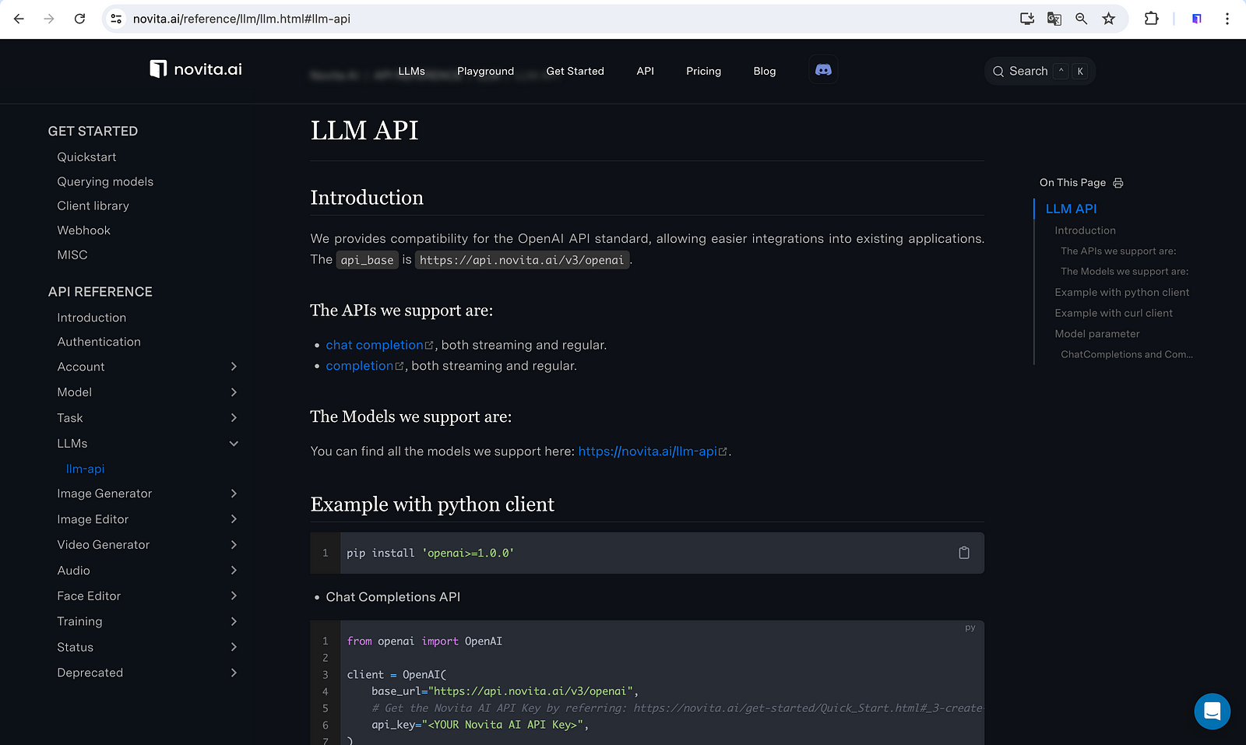Select Quickstart in the sidebar
This screenshot has width=1246, height=745.
(x=86, y=157)
